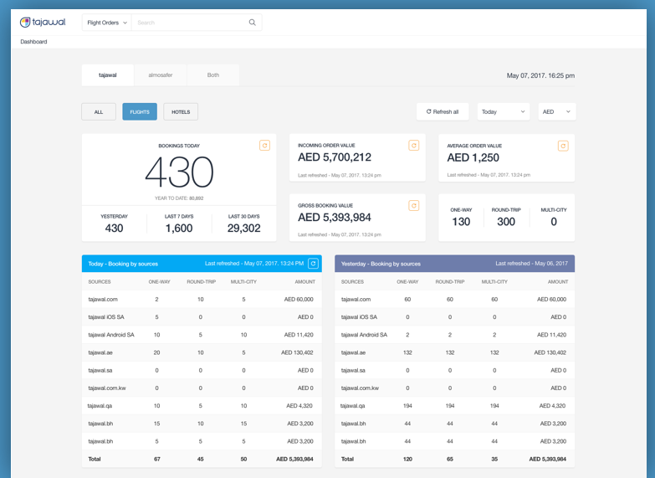Click the search magnifier icon

pyautogui.click(x=253, y=23)
